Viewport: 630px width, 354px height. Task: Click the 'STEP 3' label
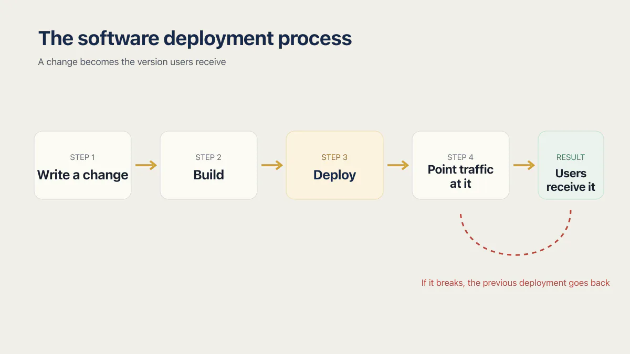(x=334, y=157)
